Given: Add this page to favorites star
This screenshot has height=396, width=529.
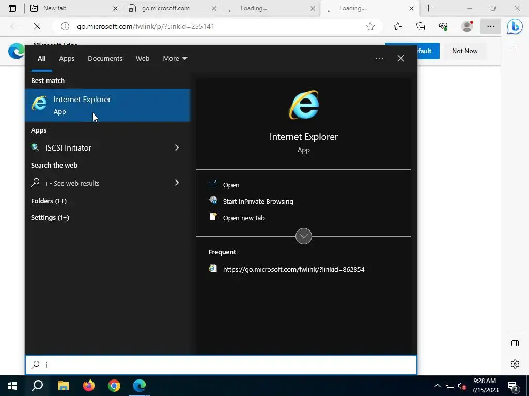Looking at the screenshot, I should click(x=370, y=26).
